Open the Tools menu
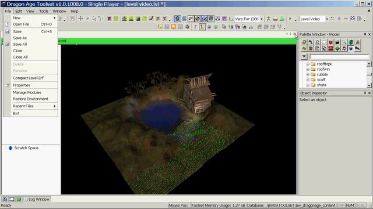373x209 pixels. point(44,11)
